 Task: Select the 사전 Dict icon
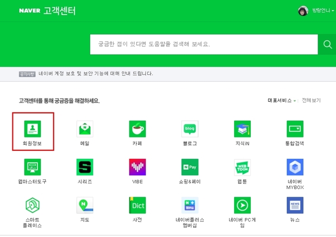pos(137,205)
